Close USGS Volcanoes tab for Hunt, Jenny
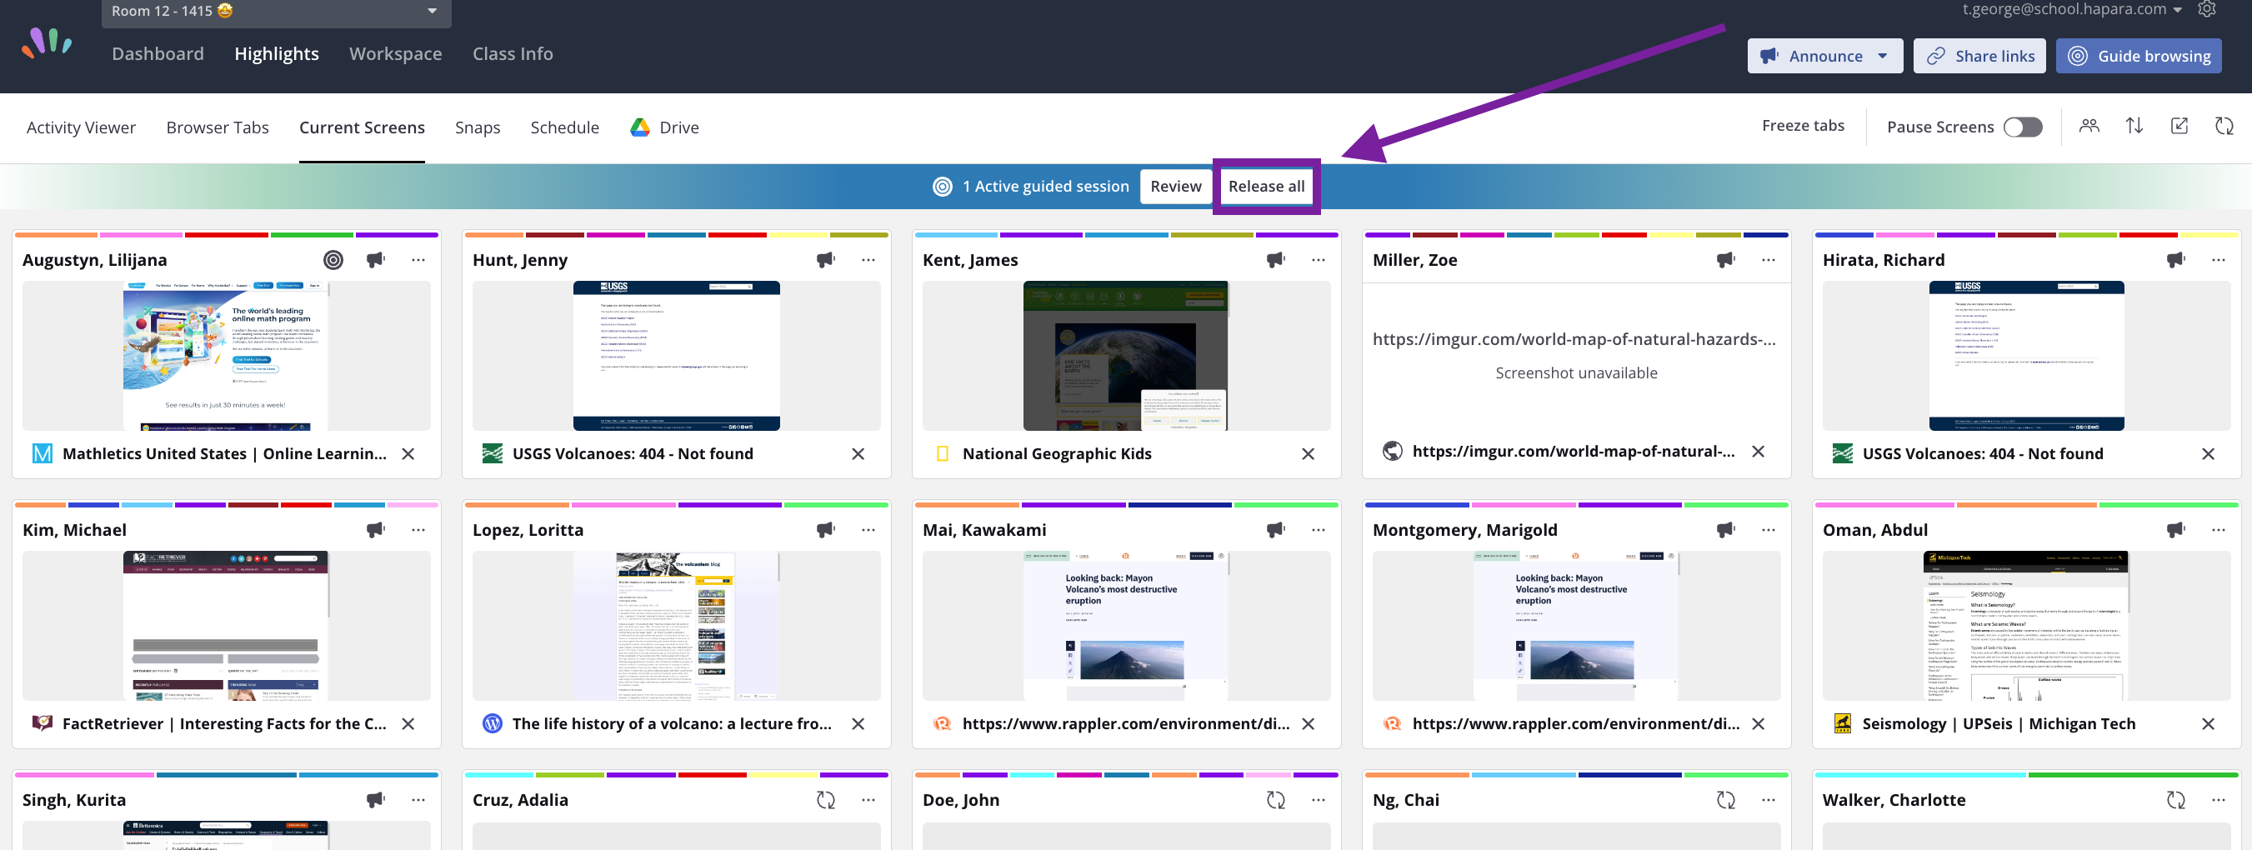Viewport: 2252px width, 850px height. [858, 454]
